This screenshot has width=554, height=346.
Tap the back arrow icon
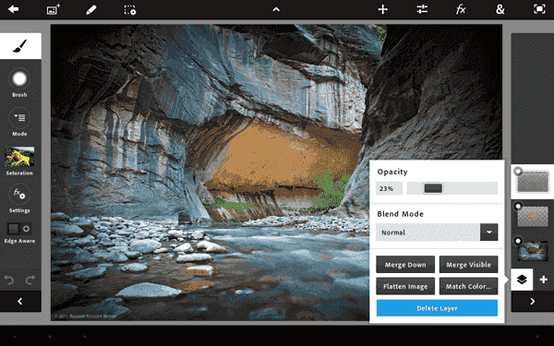[x=14, y=9]
